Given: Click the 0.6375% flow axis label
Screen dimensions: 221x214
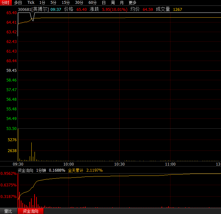Looking at the screenshot, I should [9, 185].
